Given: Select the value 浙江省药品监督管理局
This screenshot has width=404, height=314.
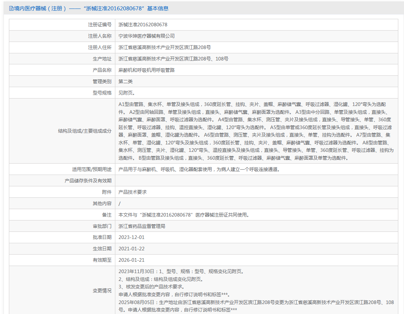Looking at the screenshot, I should [142, 226].
